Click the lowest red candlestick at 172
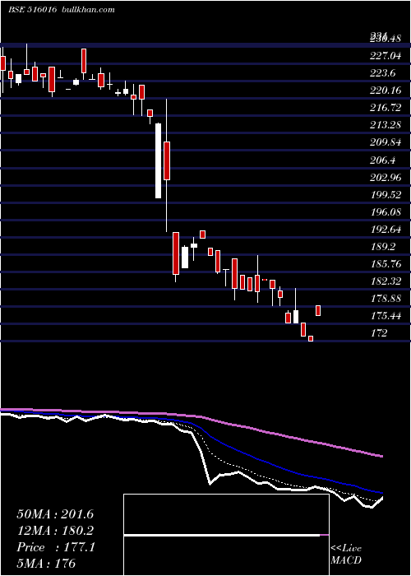The image size is (411, 576). pos(311,339)
